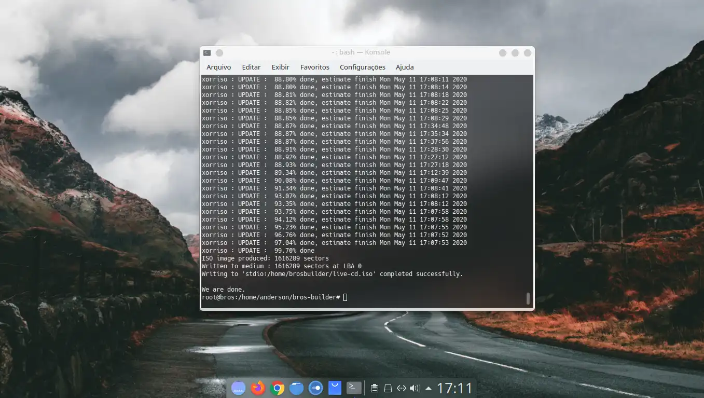704x398 pixels.
Task: Click the '88.81% done' line
Action: click(334, 95)
